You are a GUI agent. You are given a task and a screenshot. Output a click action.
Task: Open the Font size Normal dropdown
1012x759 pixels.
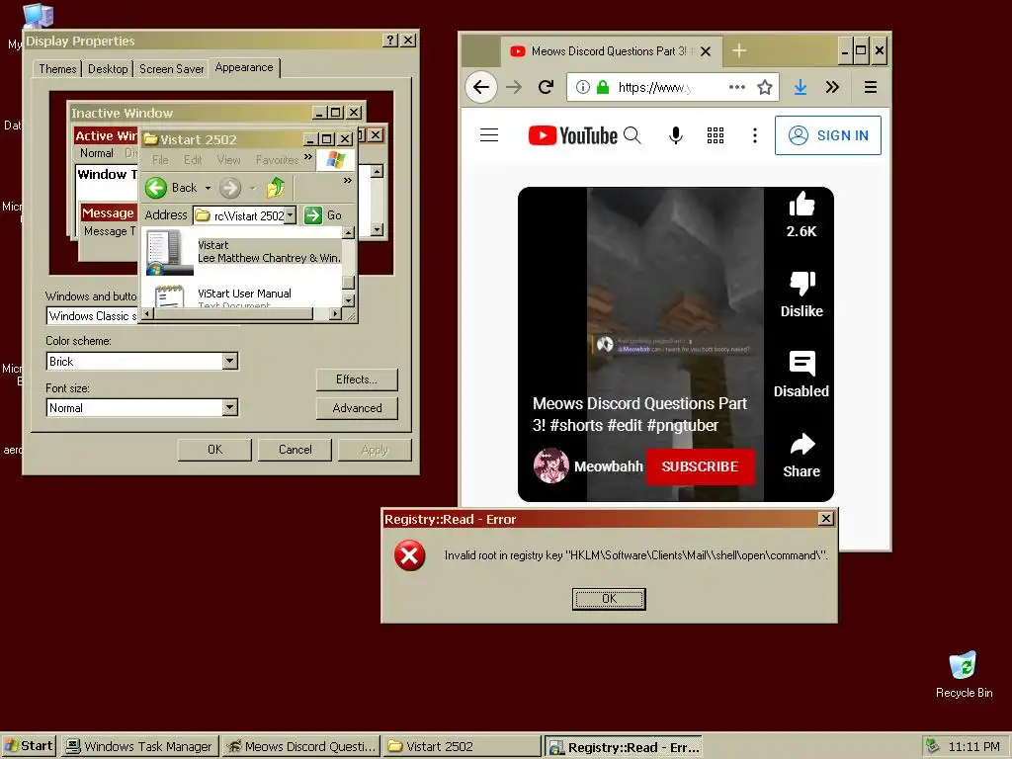point(229,408)
